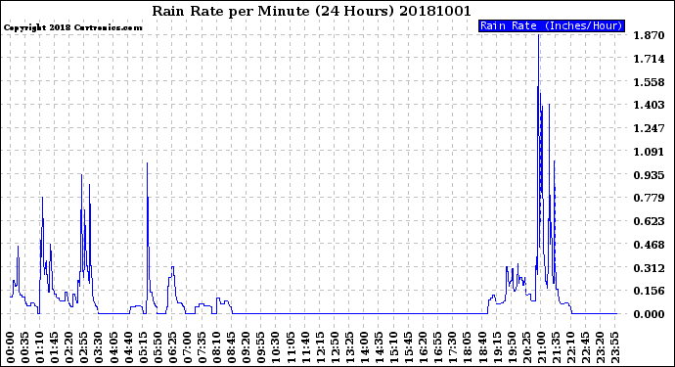Click the 02:20 time label
The height and width of the screenshot is (367, 675).
tap(69, 347)
